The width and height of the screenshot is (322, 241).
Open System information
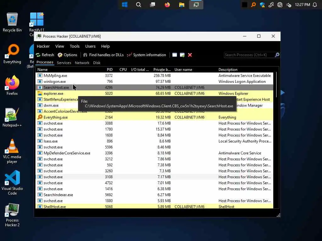[x=147, y=55]
